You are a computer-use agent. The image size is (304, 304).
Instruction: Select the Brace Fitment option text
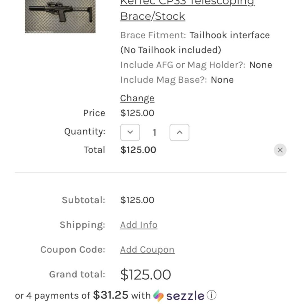[x=194, y=35]
